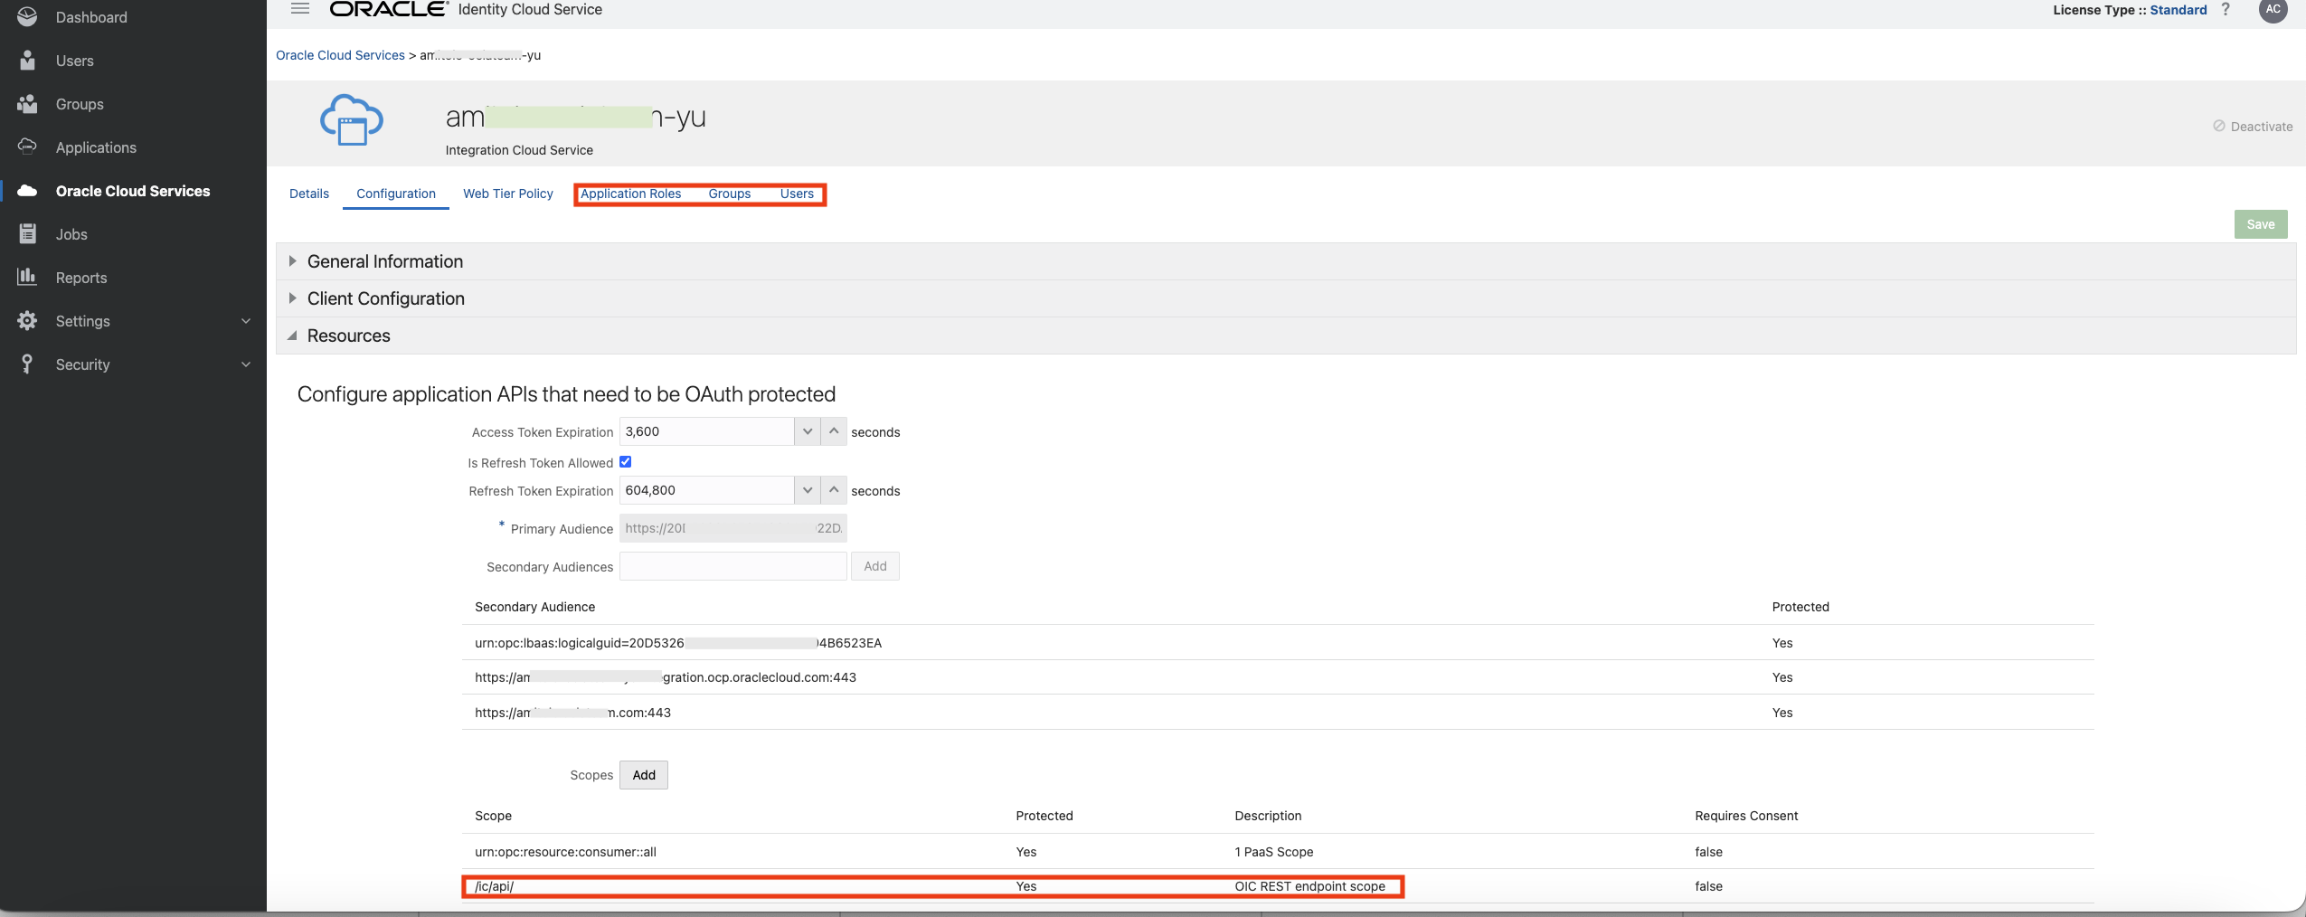The width and height of the screenshot is (2306, 917).
Task: Uncheck Is Refresh Token Allowed
Action: [x=627, y=461]
